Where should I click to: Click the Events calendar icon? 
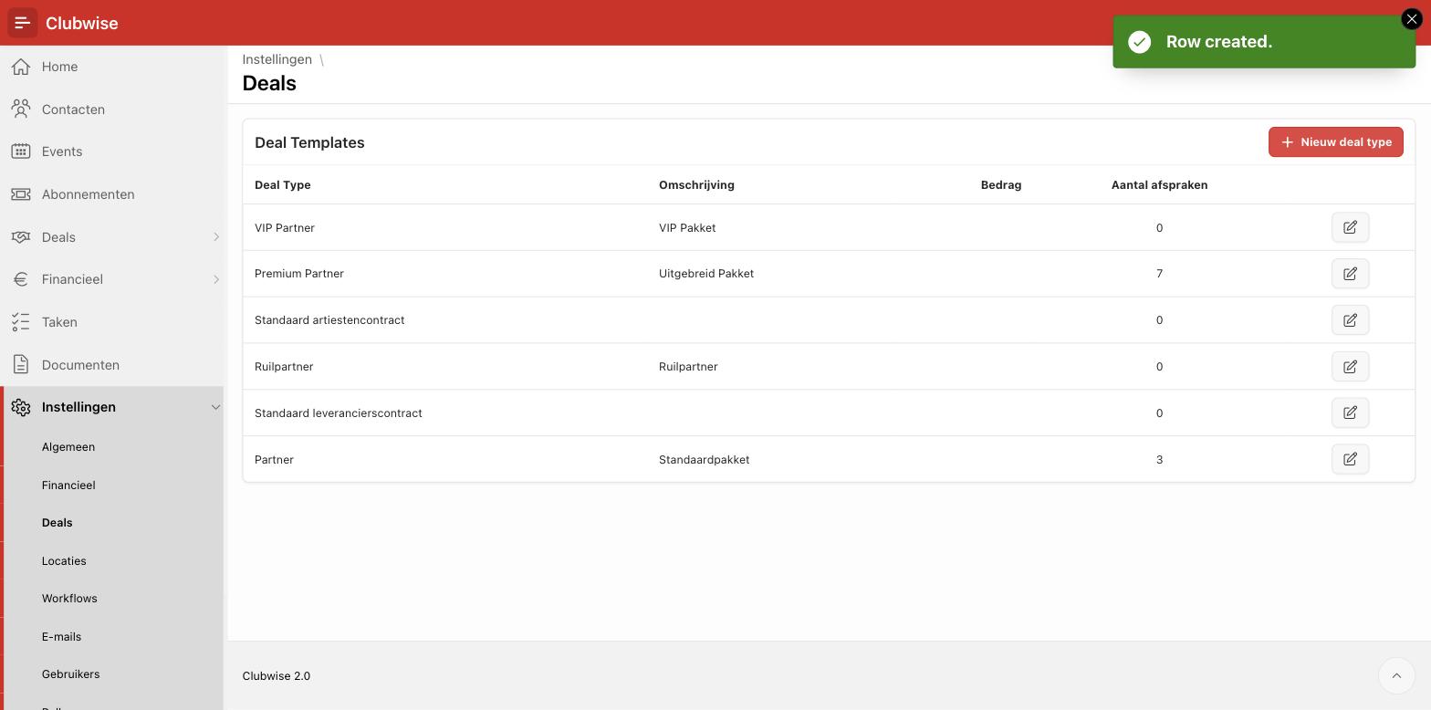click(x=21, y=151)
